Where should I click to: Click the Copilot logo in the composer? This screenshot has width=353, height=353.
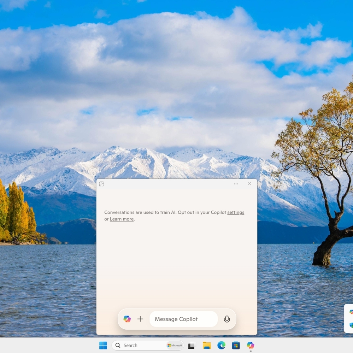click(x=127, y=319)
